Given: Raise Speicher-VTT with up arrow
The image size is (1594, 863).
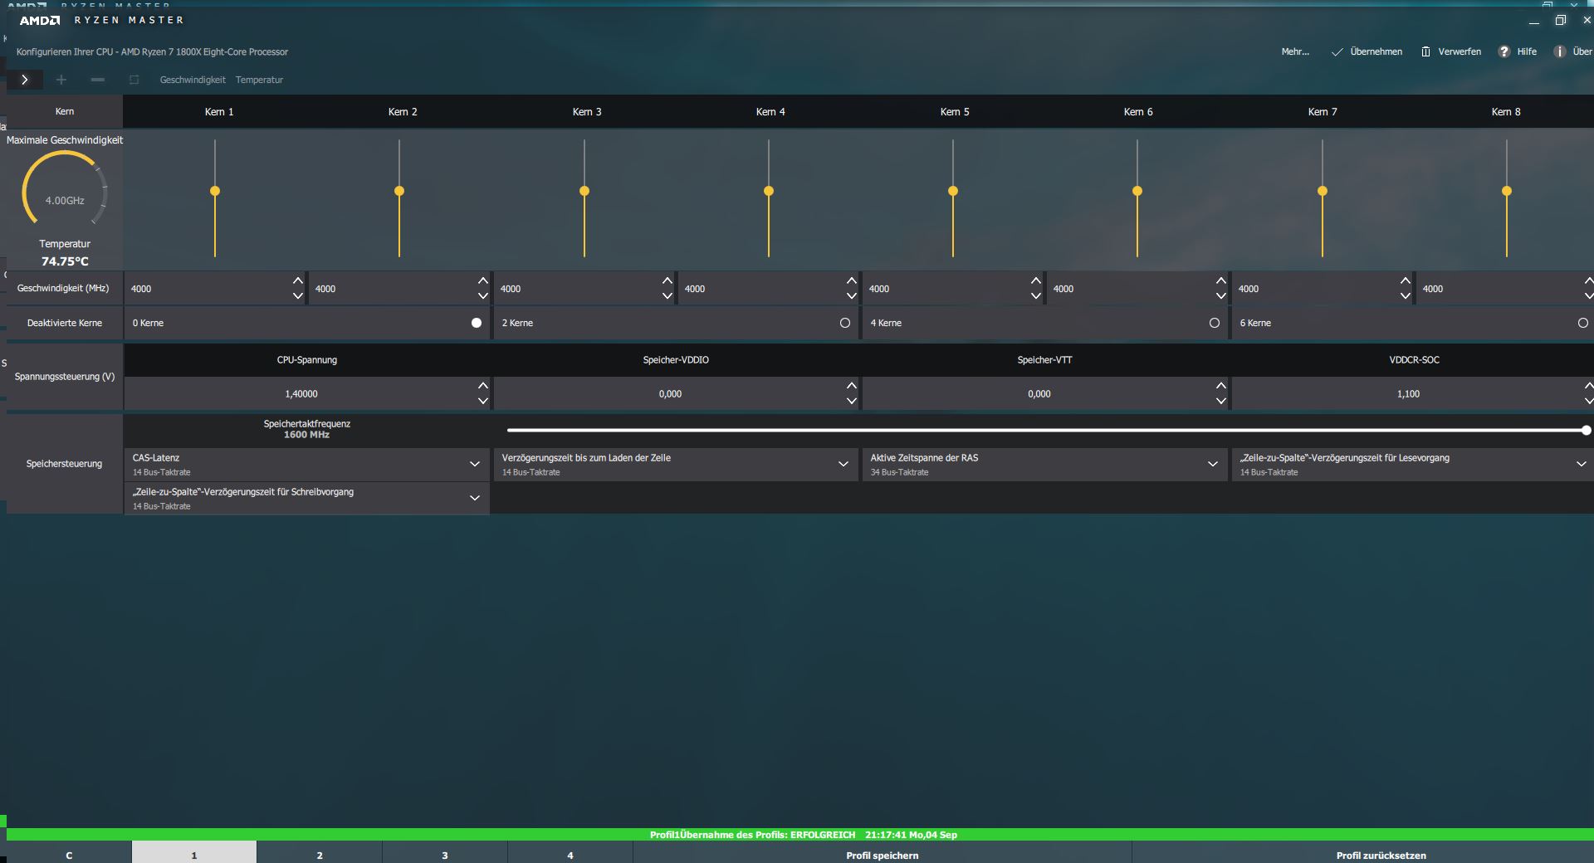Looking at the screenshot, I should [x=1220, y=386].
